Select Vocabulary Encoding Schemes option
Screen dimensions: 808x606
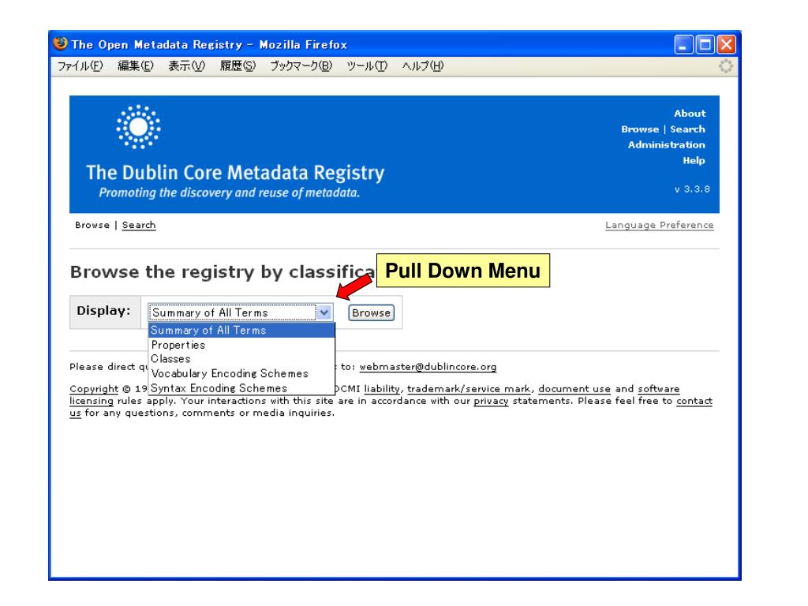(241, 373)
